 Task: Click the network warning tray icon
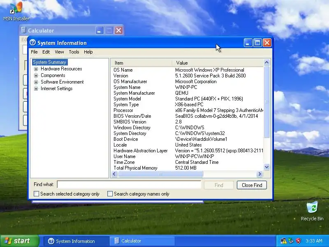pos(283,241)
